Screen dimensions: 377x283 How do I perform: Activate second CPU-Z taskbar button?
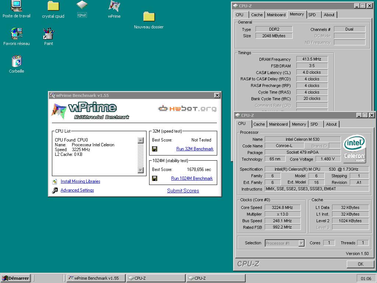tap(216, 278)
